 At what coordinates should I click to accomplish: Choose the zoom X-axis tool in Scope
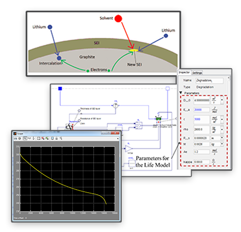click(x=29, y=138)
